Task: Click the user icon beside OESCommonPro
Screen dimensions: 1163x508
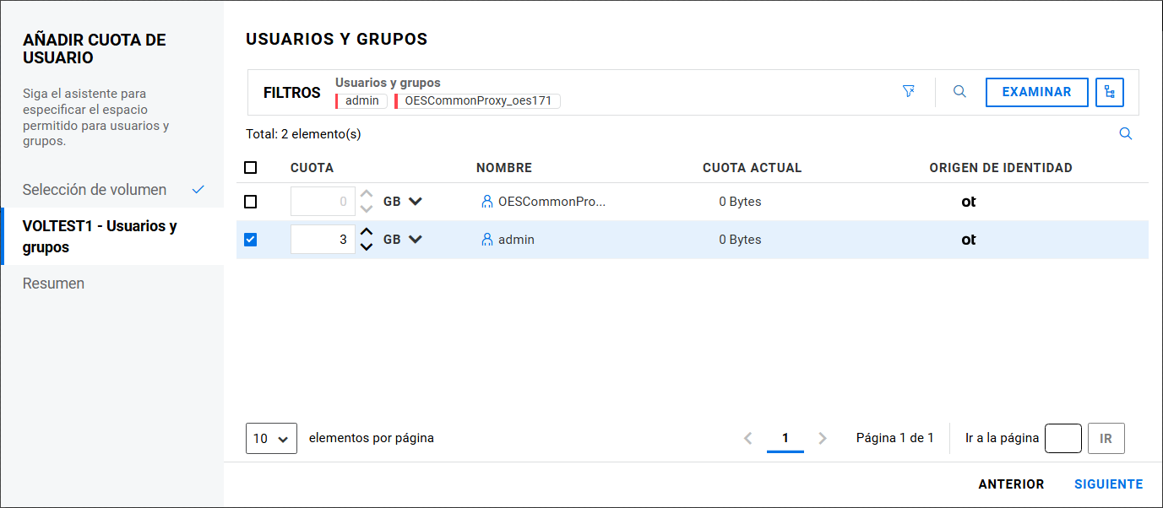Action: tap(486, 202)
